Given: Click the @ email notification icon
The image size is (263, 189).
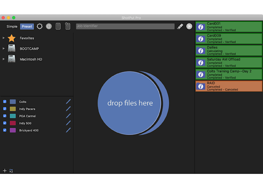Looking at the screenshot, I should pos(49,26).
